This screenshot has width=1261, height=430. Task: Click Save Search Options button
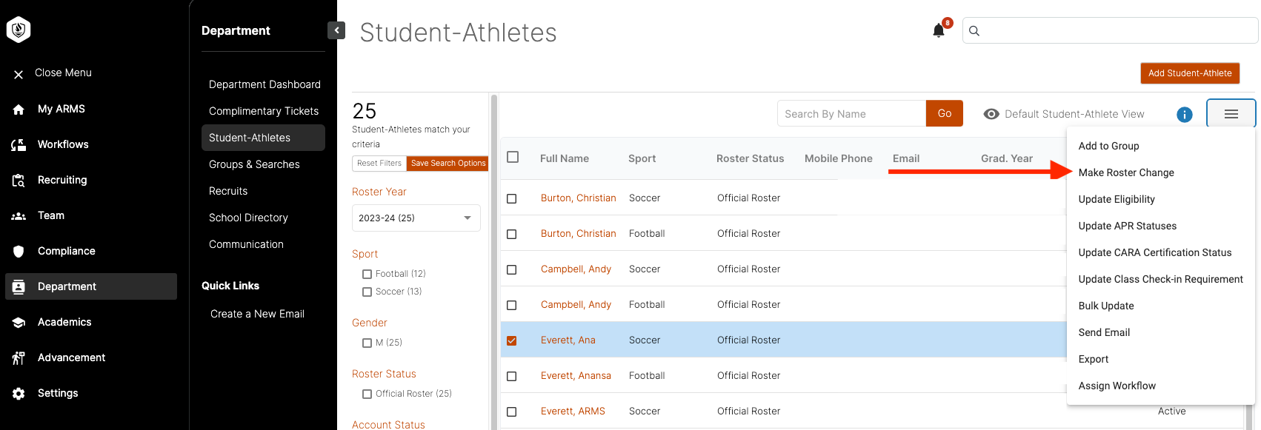[x=448, y=163]
